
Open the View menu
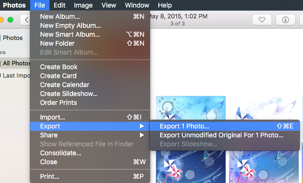(109, 5)
